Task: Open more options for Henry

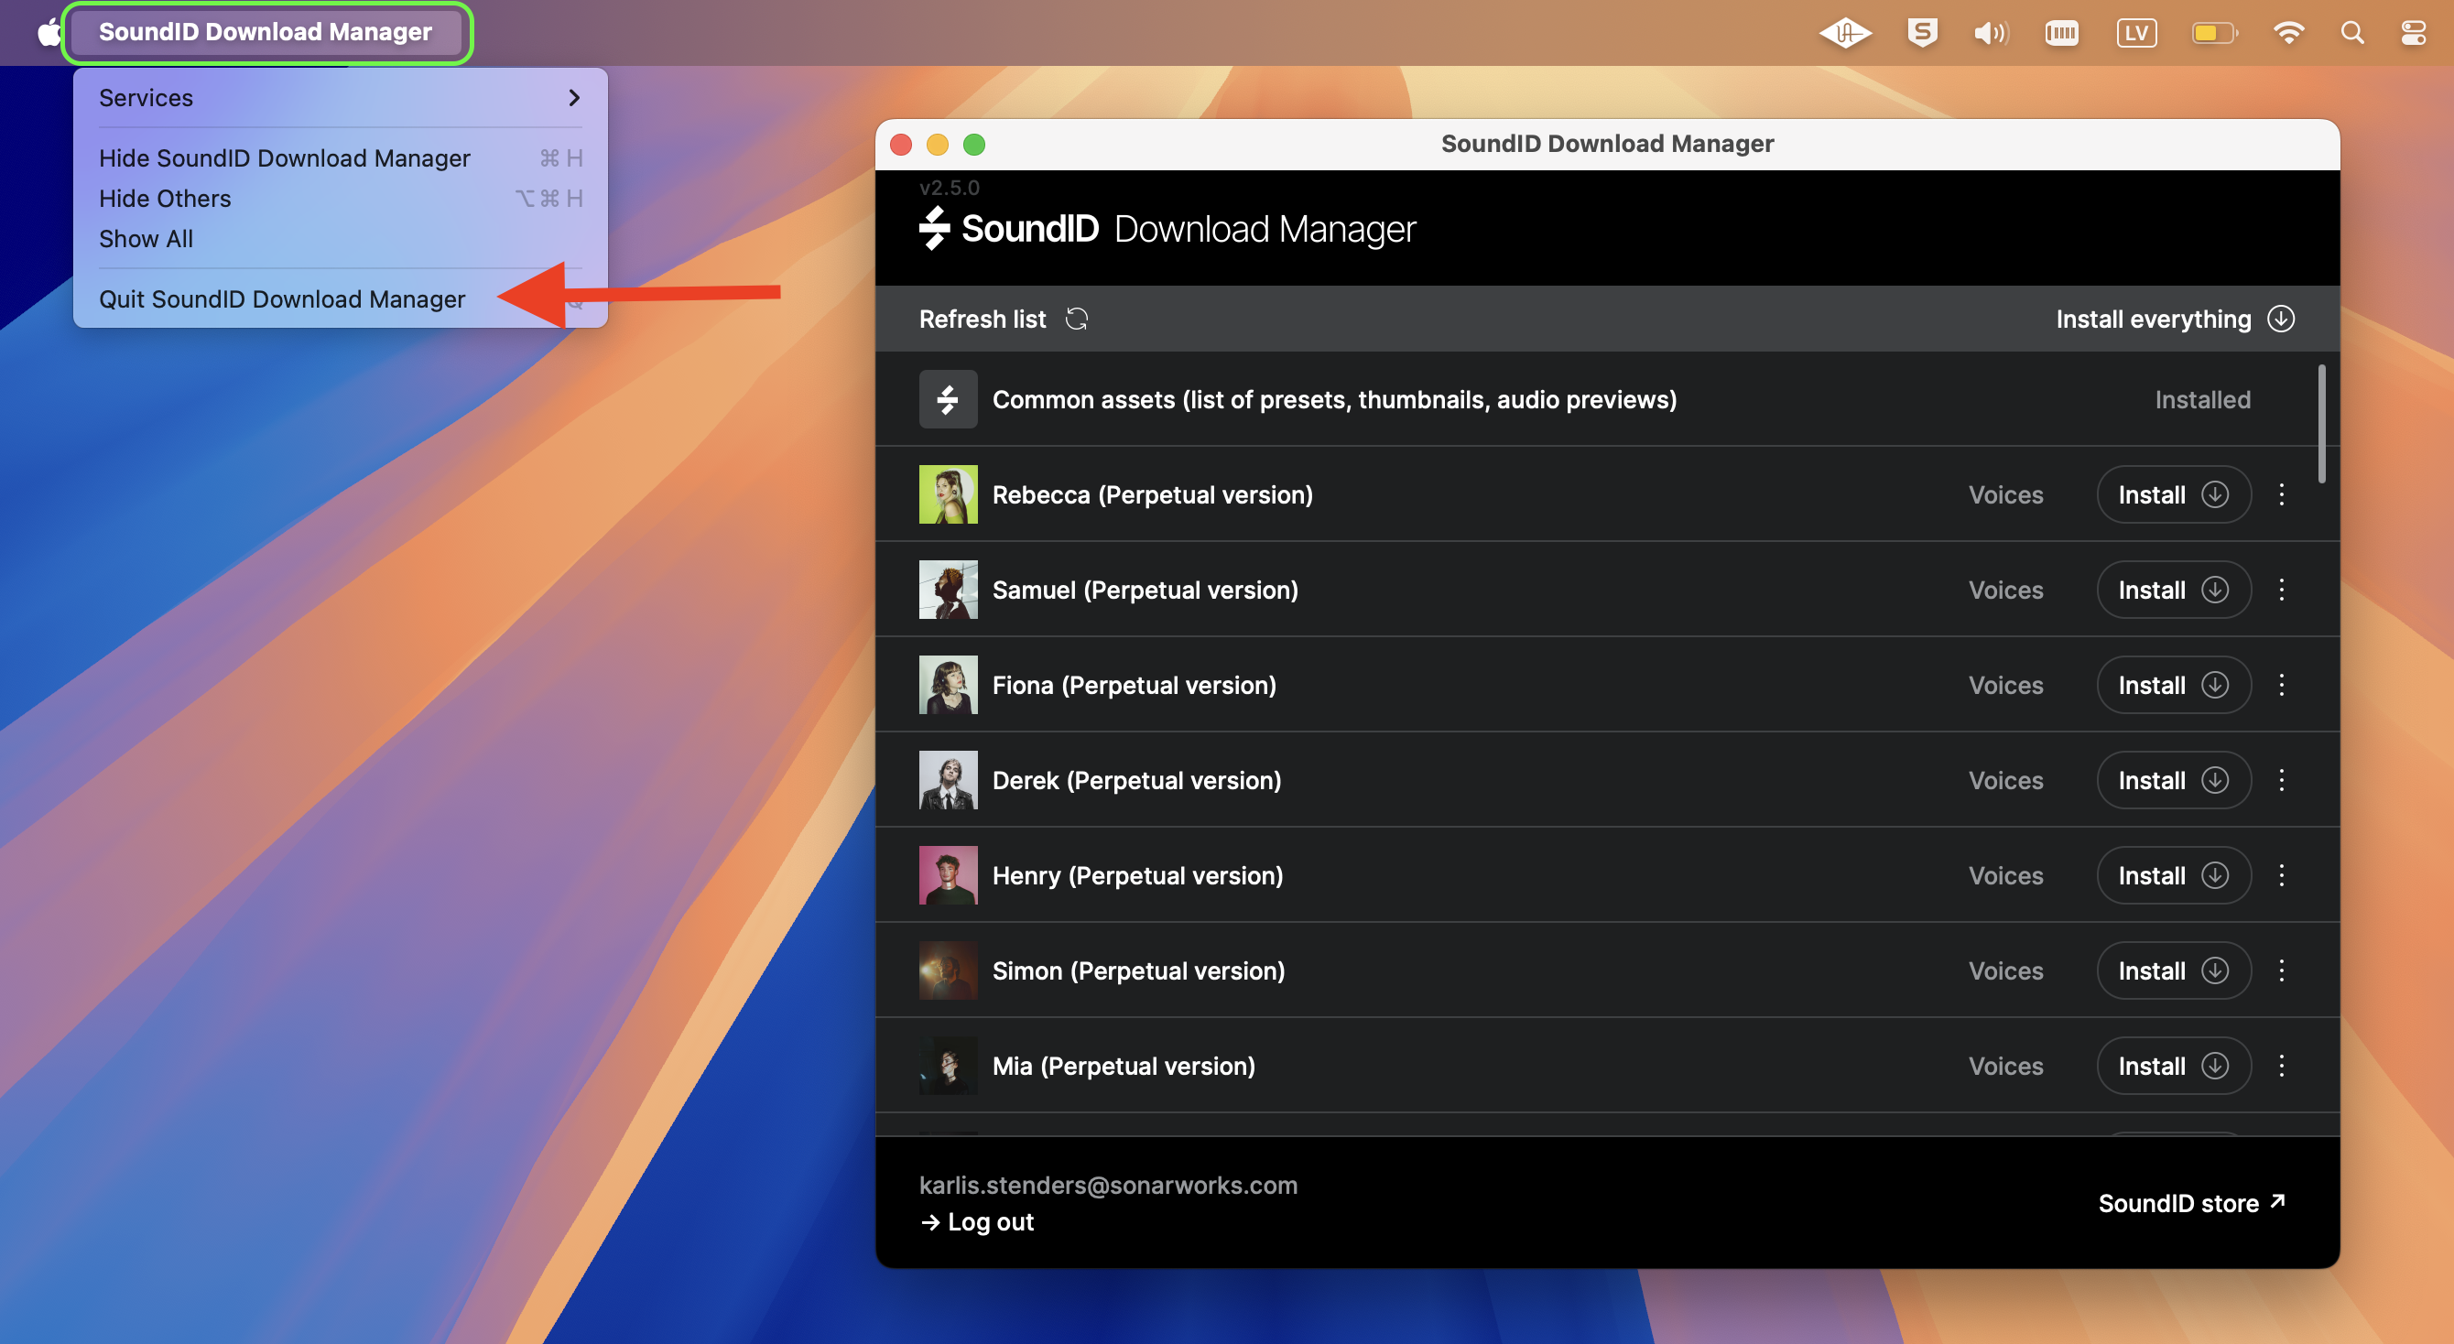Action: tap(2282, 875)
